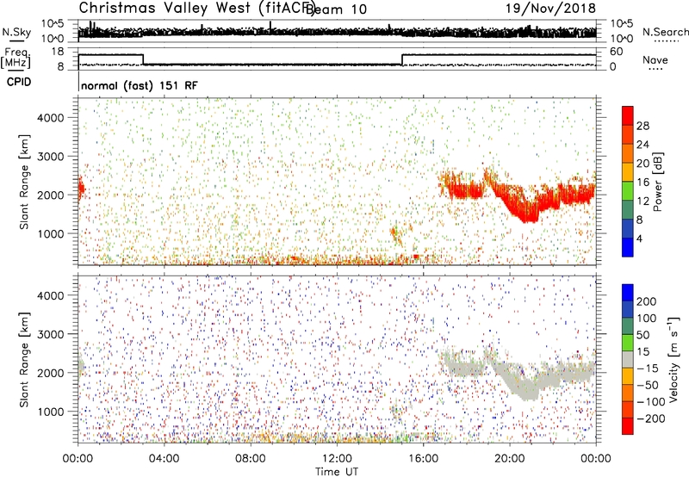The image size is (689, 477).
Task: Click the '-200' tick on the velocity scale
Action: [650, 418]
